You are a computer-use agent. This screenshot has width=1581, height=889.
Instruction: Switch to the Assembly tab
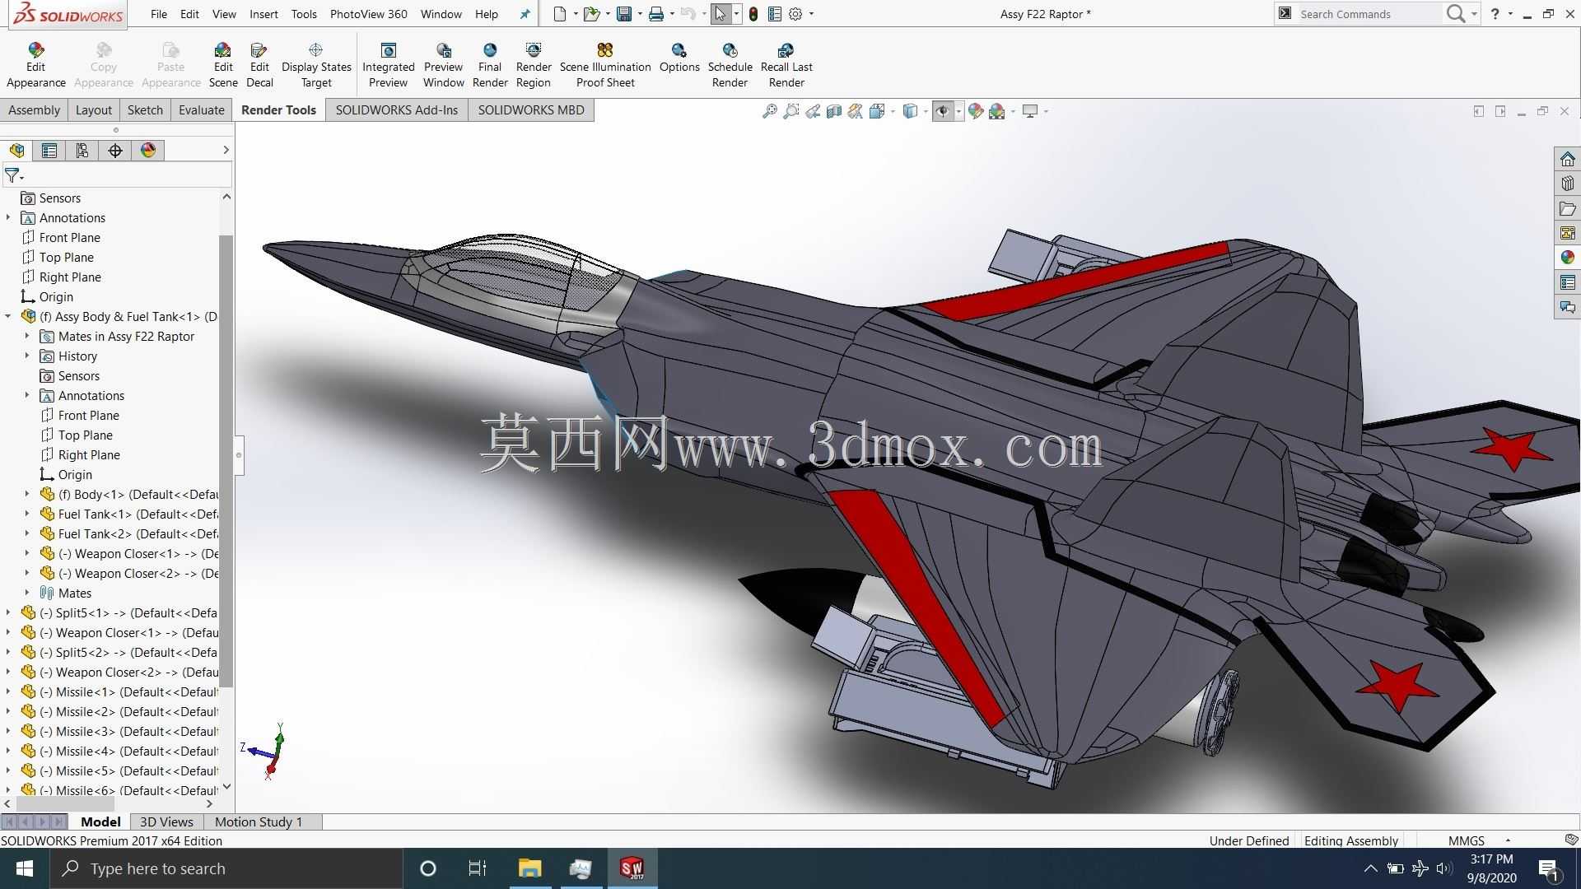(x=34, y=110)
